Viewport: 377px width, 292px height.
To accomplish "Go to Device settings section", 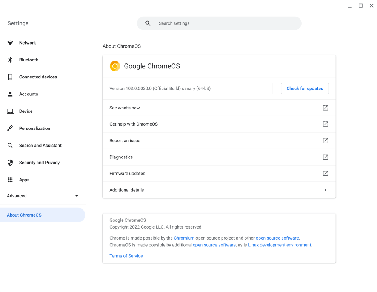I will [x=26, y=111].
